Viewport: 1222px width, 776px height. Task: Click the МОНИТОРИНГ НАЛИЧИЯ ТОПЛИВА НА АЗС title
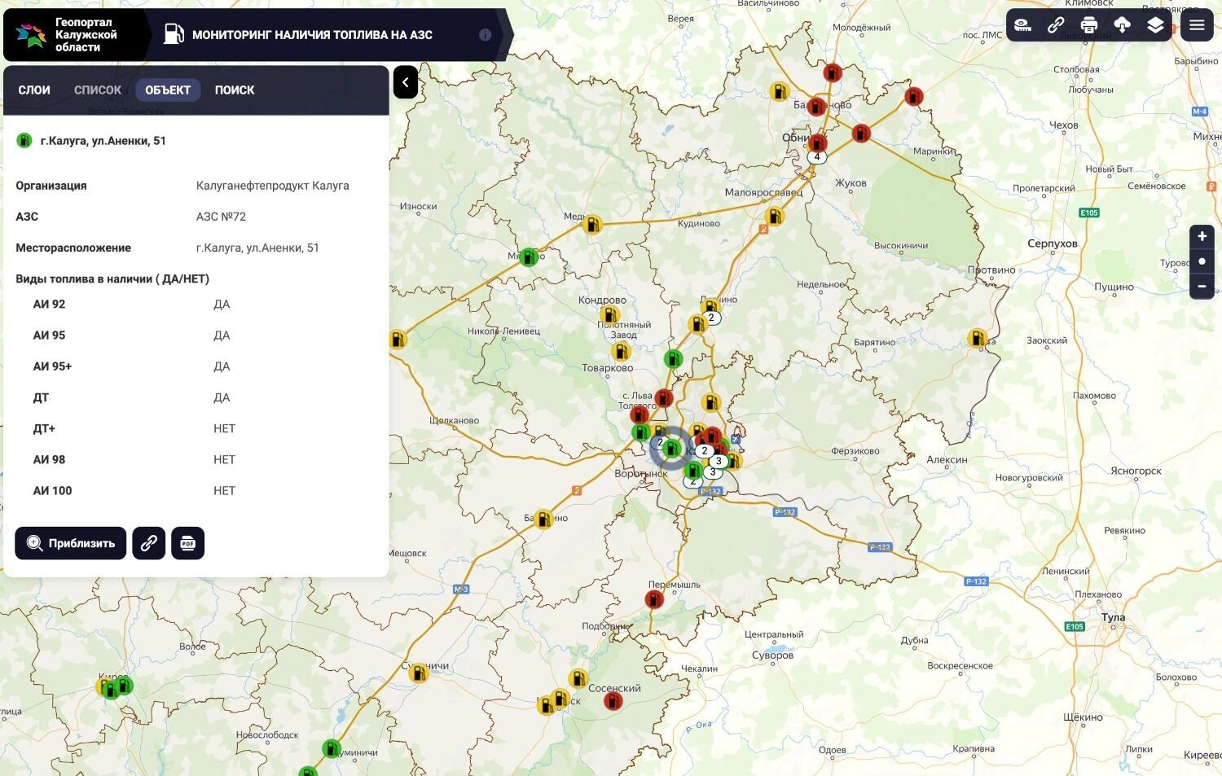pyautogui.click(x=312, y=35)
